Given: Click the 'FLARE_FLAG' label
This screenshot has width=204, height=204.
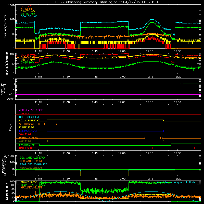Looking at the screenshot, I should [x=27, y=127].
